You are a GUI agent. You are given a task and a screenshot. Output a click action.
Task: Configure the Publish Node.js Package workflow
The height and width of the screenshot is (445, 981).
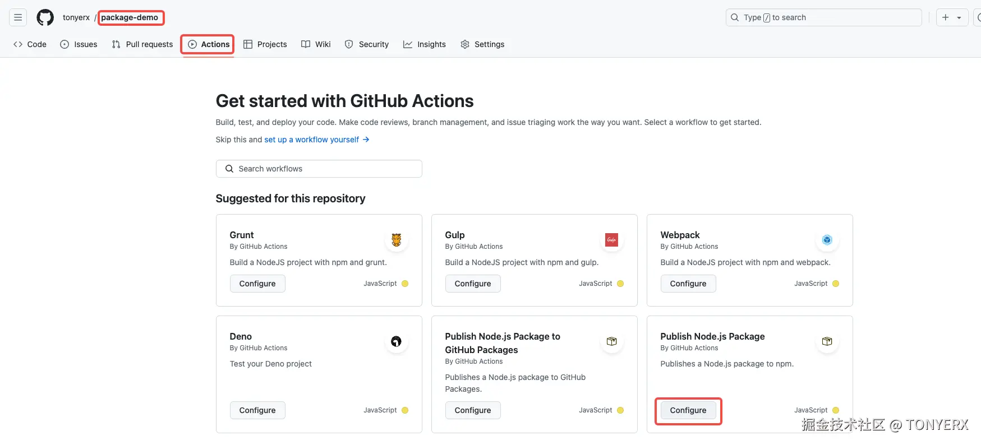coord(688,410)
